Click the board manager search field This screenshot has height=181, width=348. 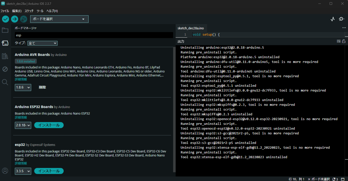pos(94,35)
